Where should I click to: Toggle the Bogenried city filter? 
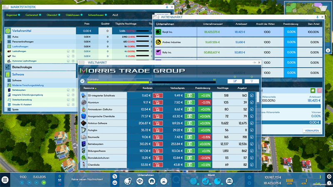point(13,15)
